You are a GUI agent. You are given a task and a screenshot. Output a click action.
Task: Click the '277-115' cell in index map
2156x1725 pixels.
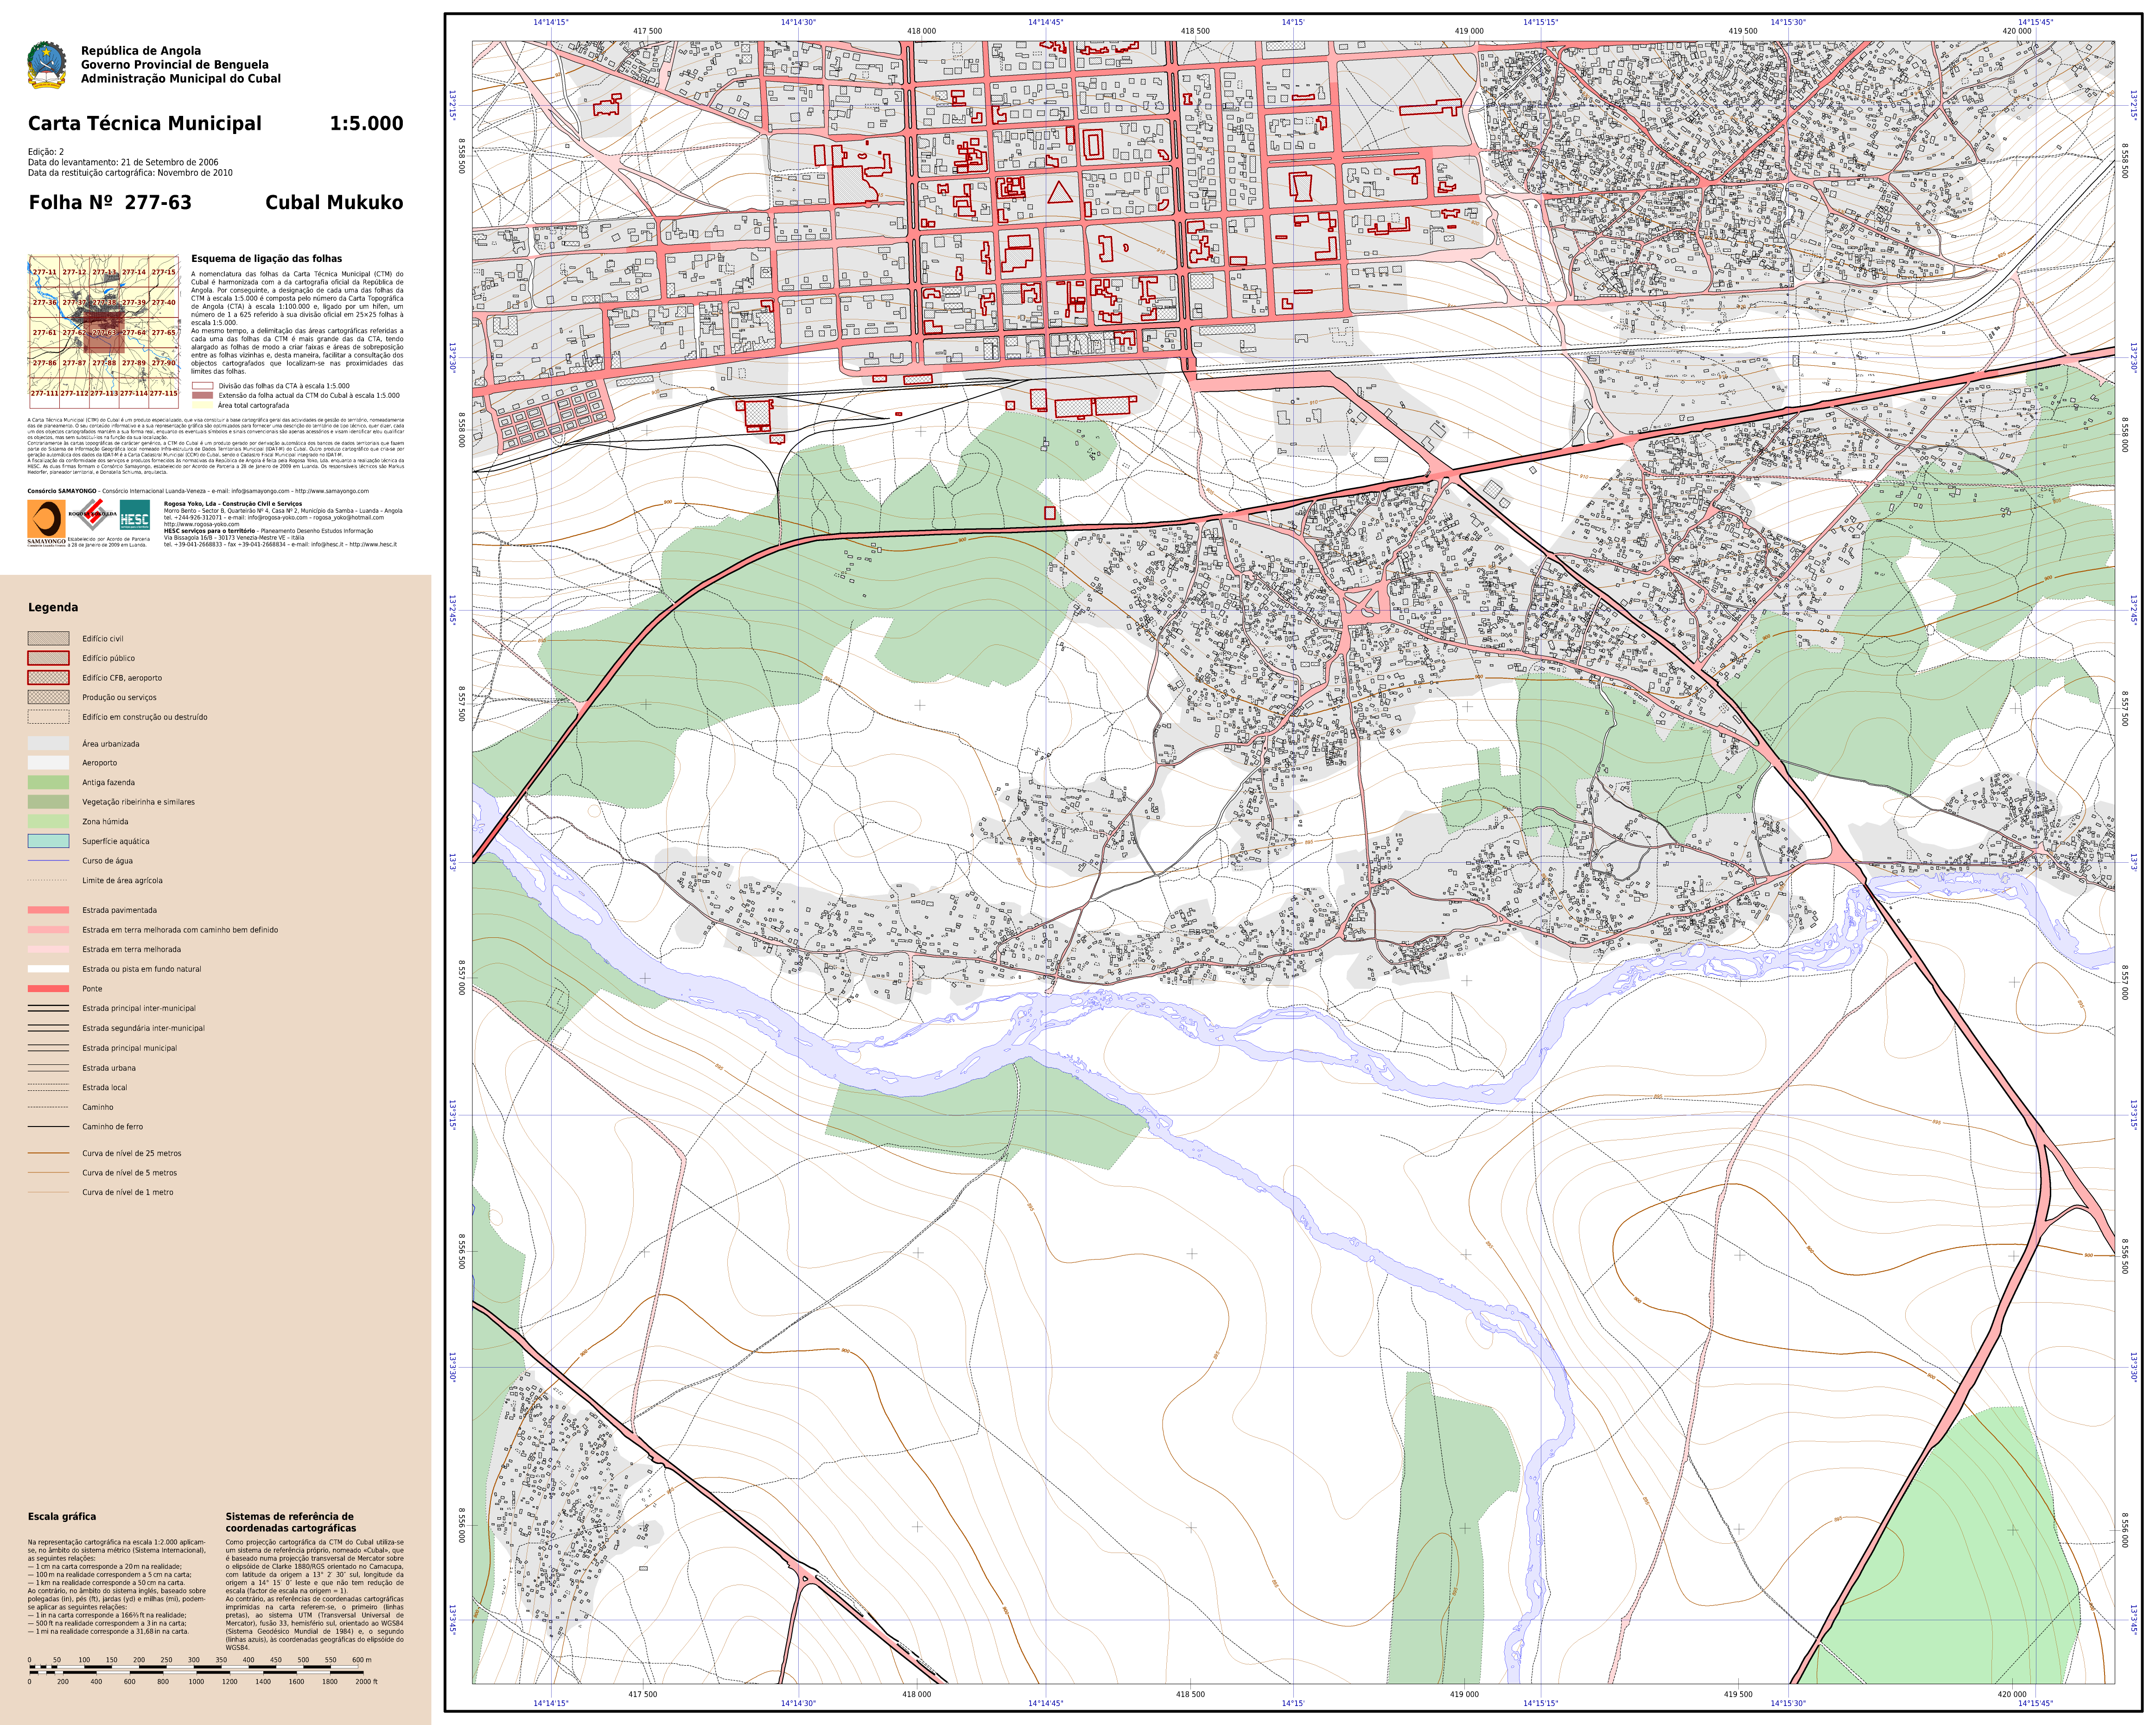pyautogui.click(x=163, y=393)
